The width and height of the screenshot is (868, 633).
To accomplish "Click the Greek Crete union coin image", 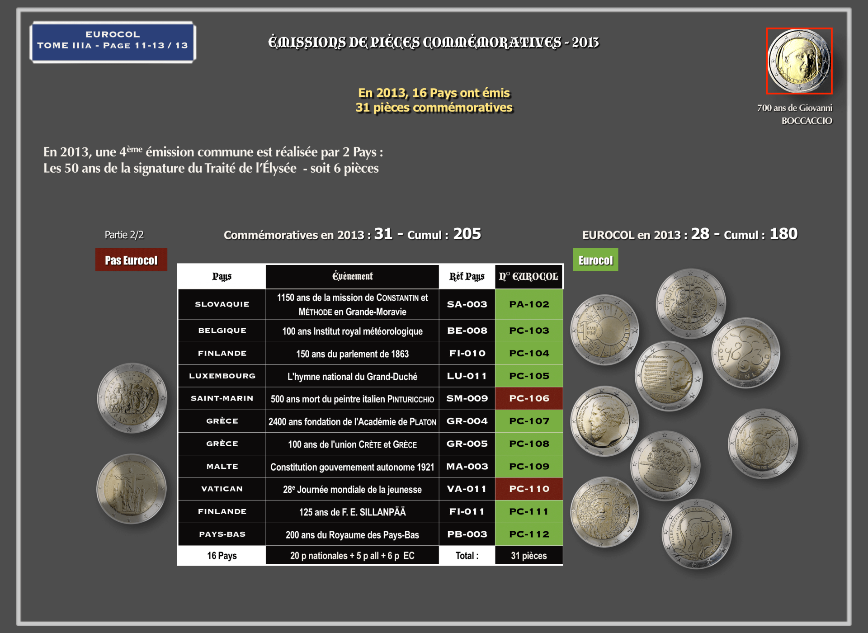I will pos(763,444).
